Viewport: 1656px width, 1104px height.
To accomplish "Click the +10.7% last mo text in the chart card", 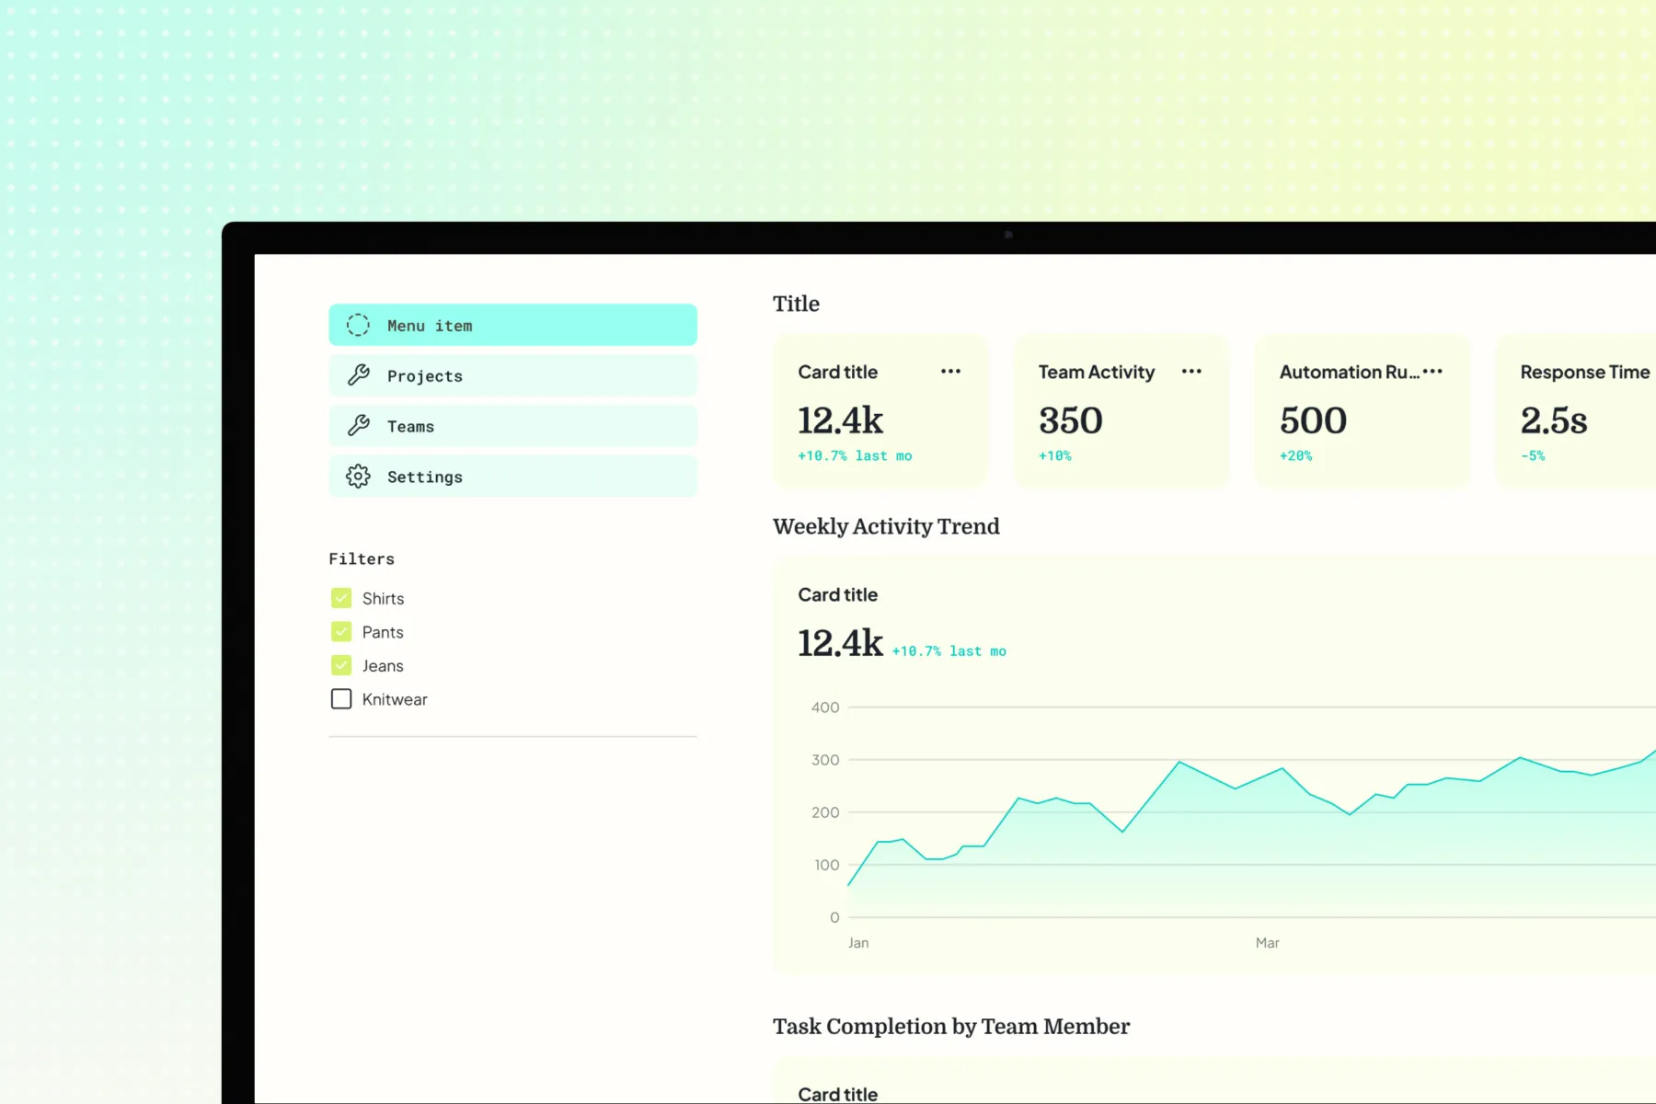I will pos(949,651).
